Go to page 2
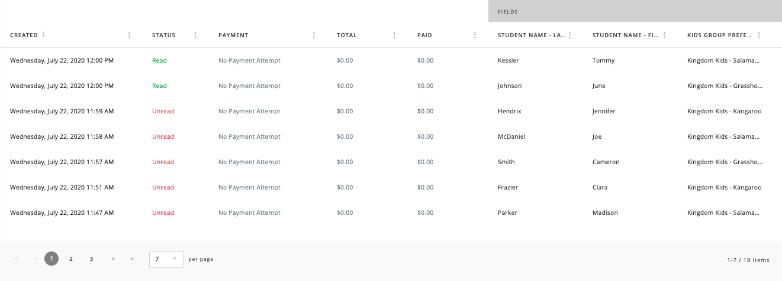The height and width of the screenshot is (281, 782). click(x=71, y=259)
